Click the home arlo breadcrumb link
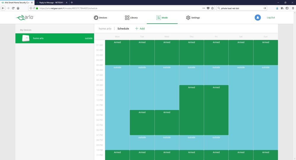Viewport: 296px width, 160px height. [x=105, y=28]
